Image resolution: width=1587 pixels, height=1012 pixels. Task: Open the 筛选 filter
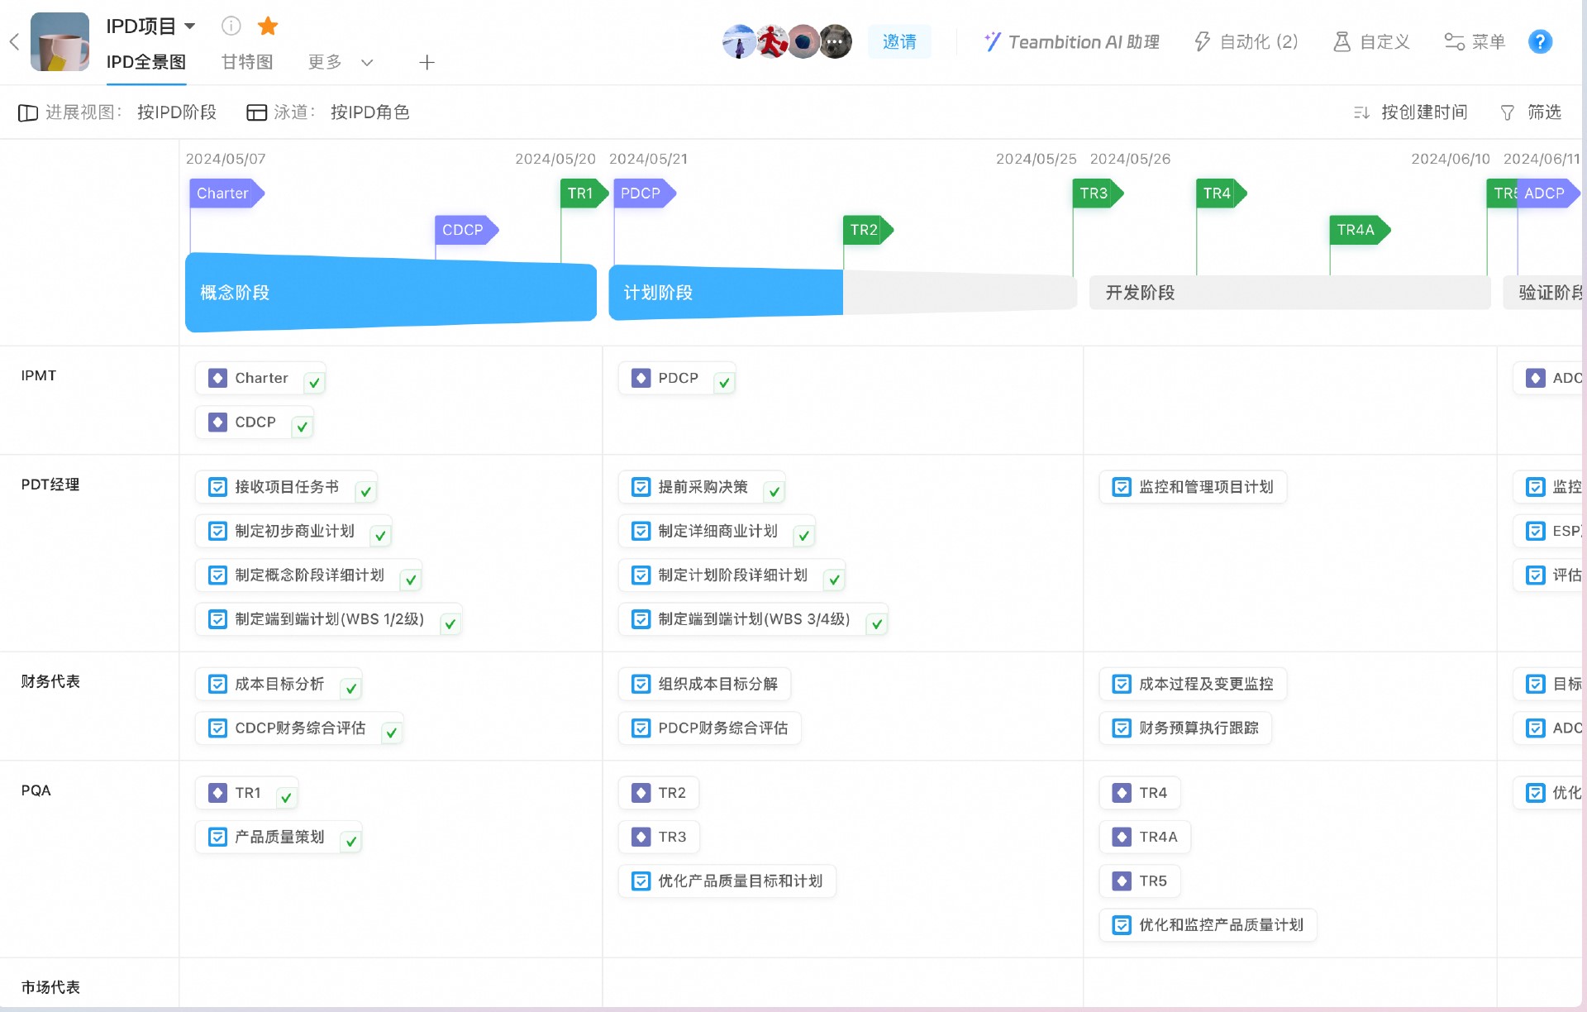coord(1531,112)
